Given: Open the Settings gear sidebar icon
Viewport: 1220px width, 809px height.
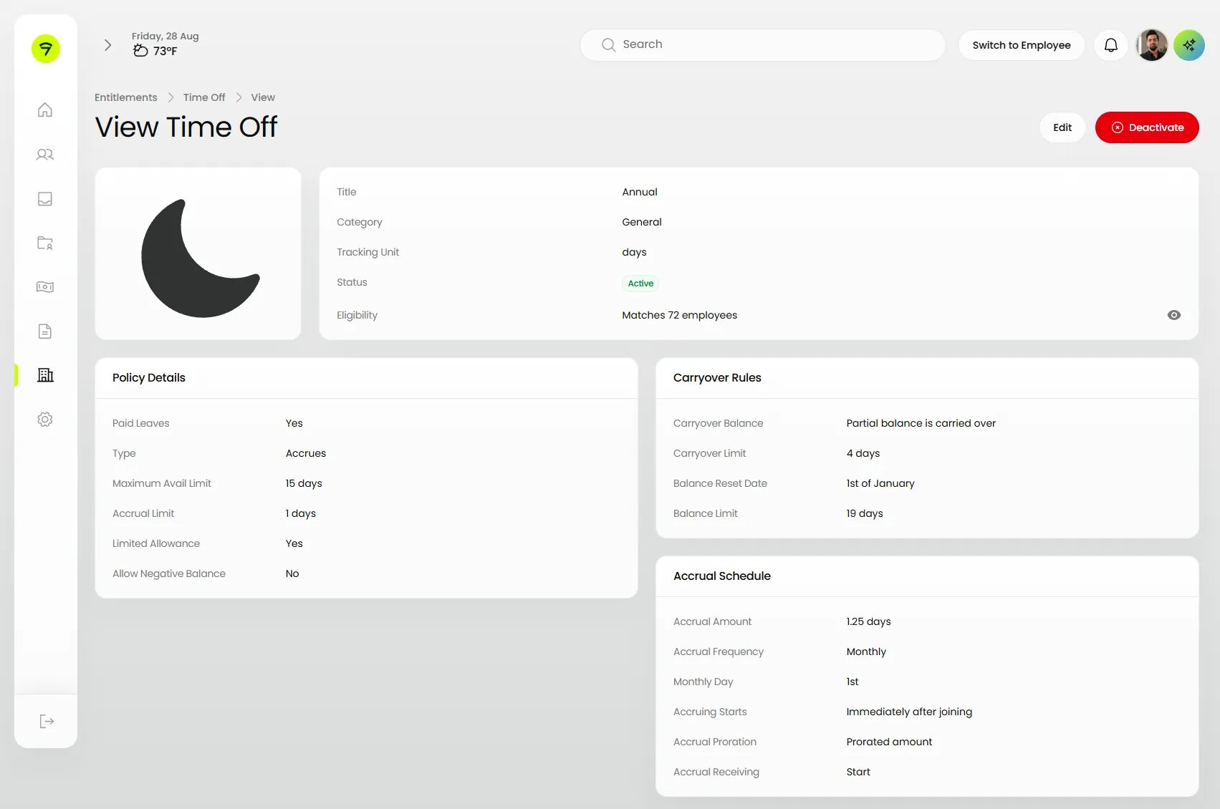Looking at the screenshot, I should click(x=45, y=420).
